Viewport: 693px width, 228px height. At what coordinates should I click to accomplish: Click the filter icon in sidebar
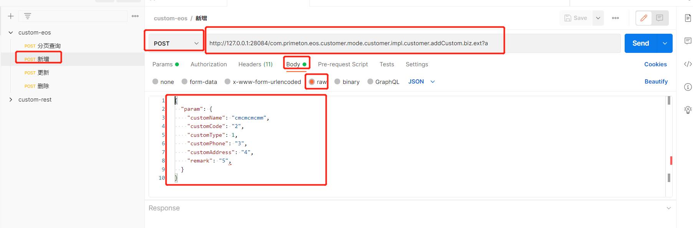(27, 16)
